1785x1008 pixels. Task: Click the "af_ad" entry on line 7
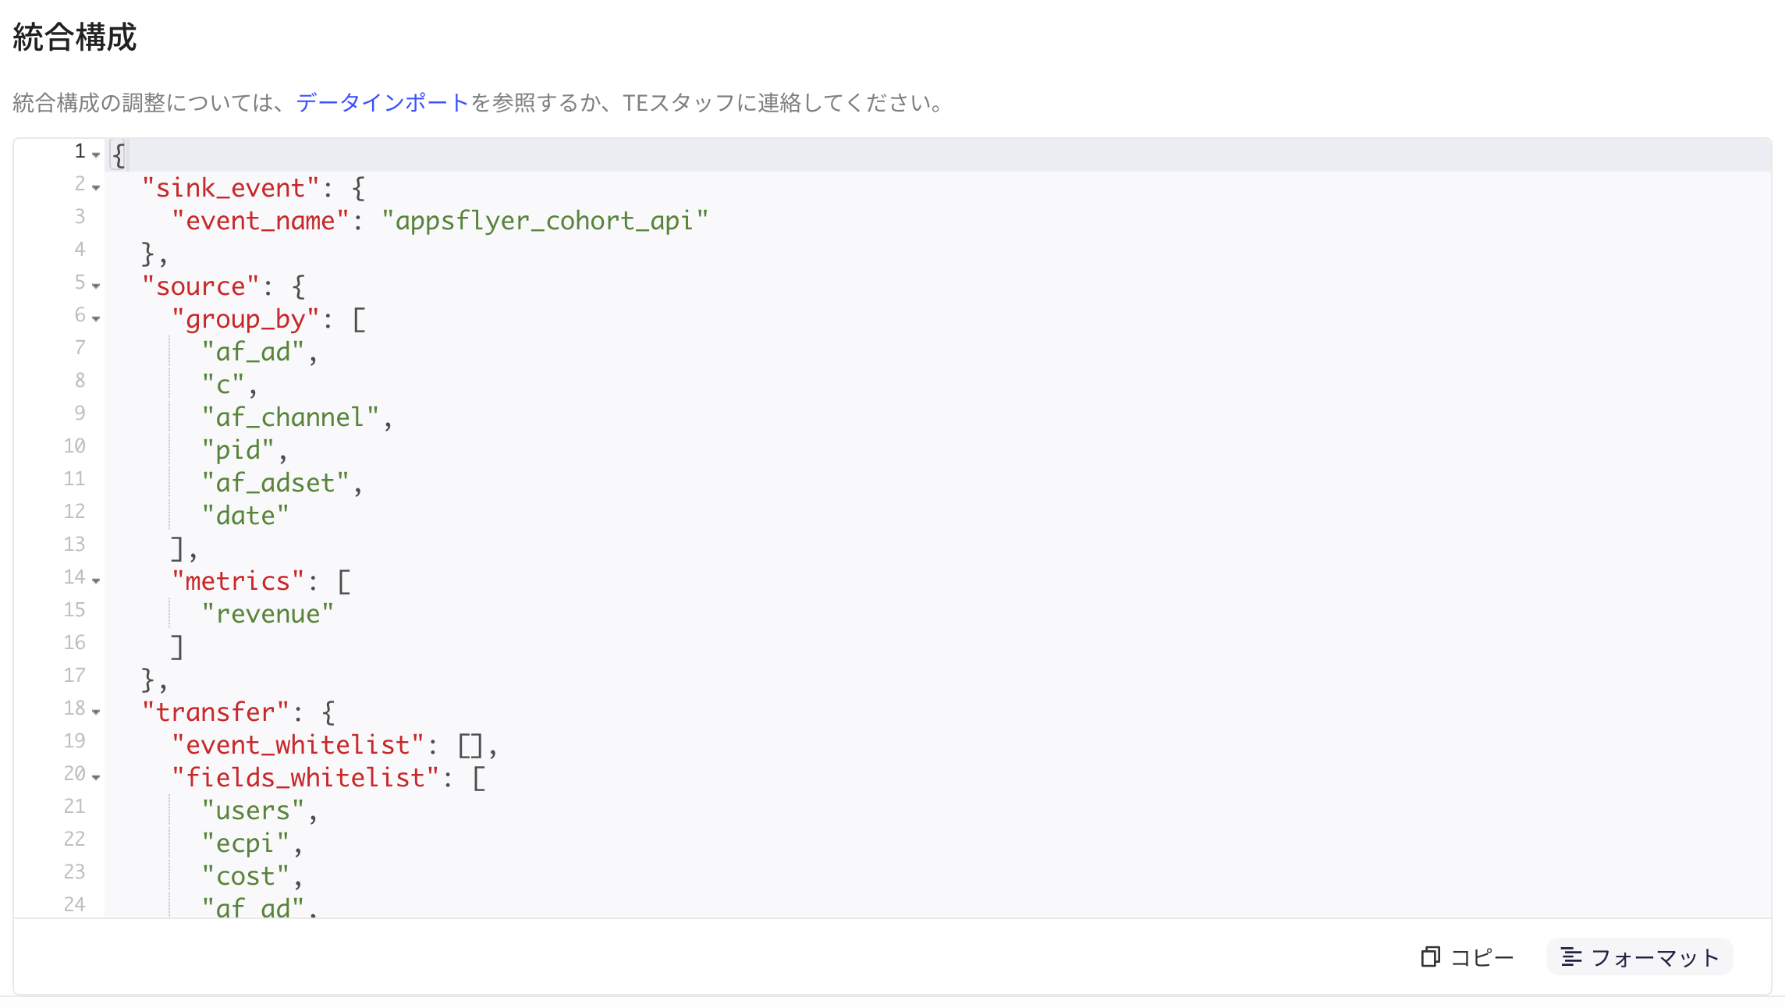(253, 352)
